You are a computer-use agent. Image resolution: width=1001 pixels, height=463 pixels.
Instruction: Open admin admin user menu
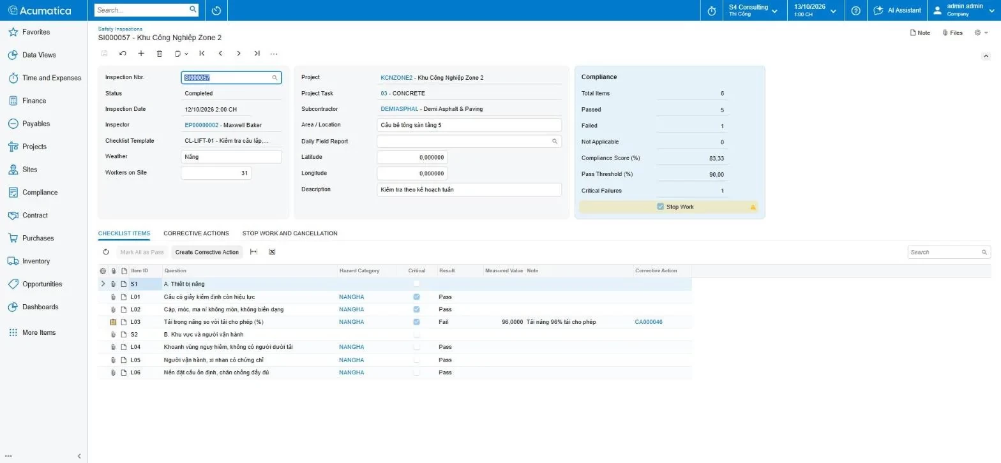click(963, 10)
